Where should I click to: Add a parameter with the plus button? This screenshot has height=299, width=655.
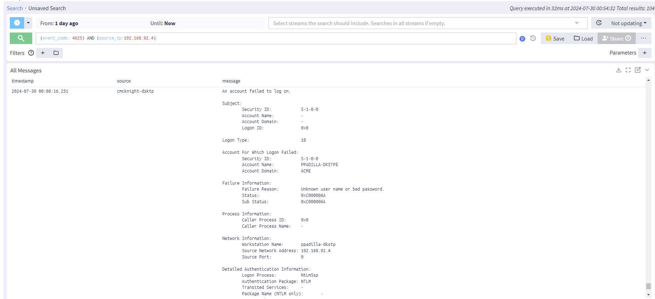[644, 53]
